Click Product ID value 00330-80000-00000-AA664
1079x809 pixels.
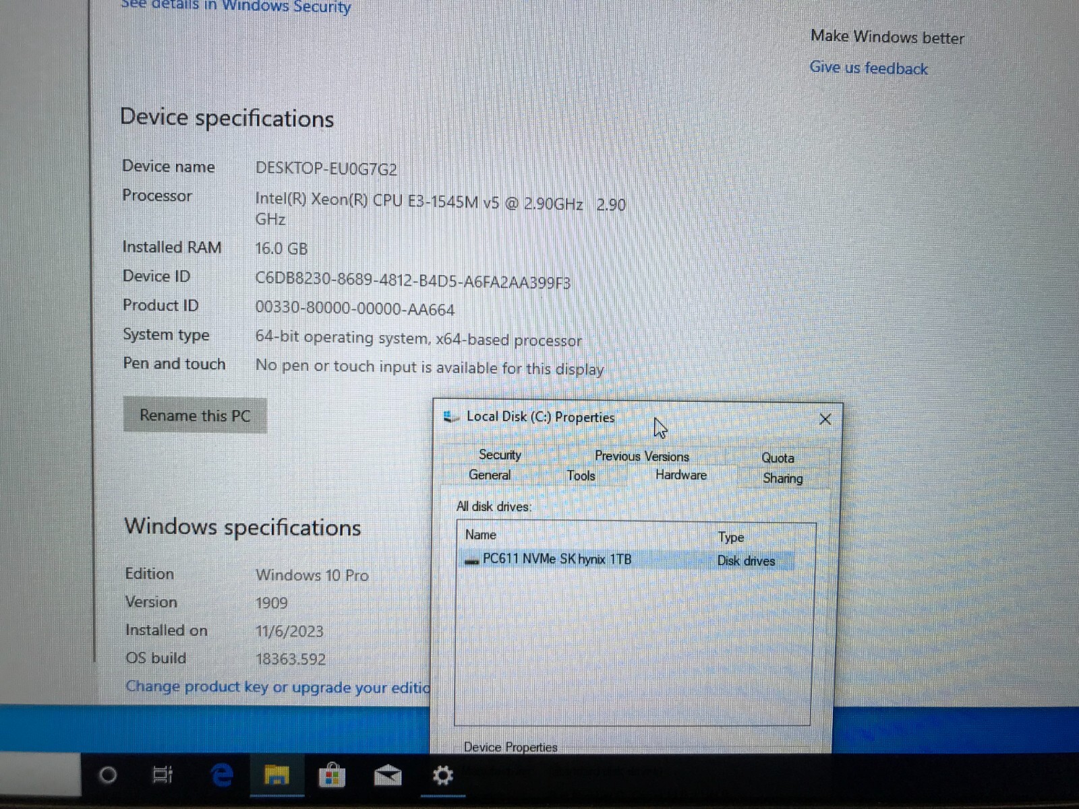[355, 309]
